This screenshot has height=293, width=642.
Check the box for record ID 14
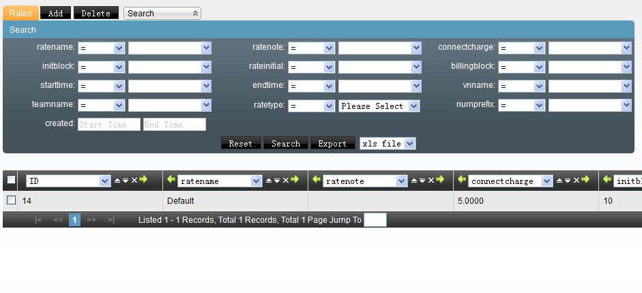[11, 200]
